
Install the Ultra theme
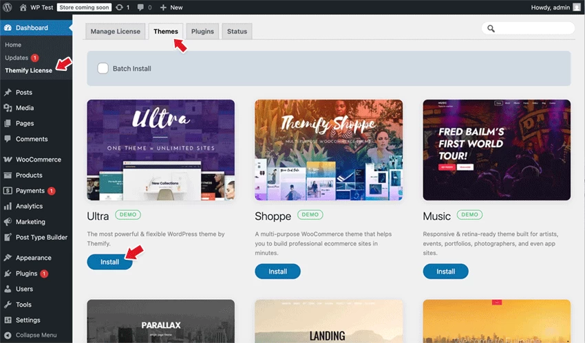109,262
